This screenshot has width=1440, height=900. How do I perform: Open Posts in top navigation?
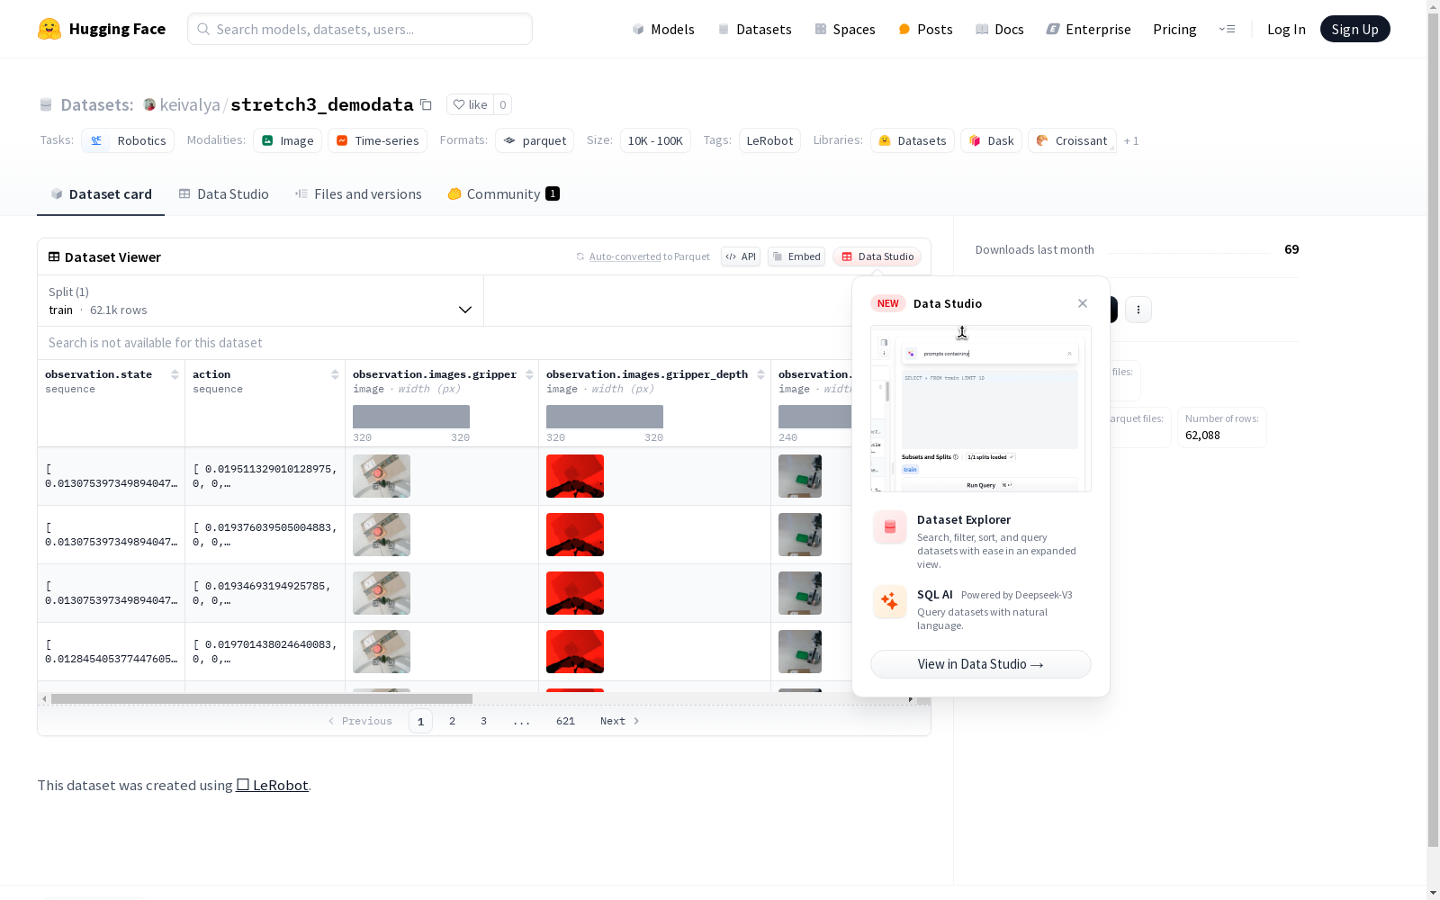click(925, 29)
